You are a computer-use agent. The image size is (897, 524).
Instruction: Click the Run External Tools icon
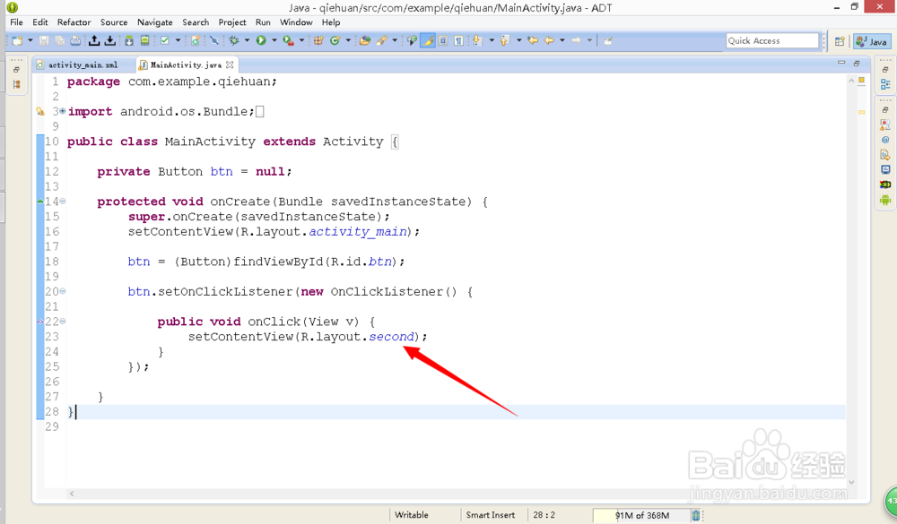coord(288,40)
